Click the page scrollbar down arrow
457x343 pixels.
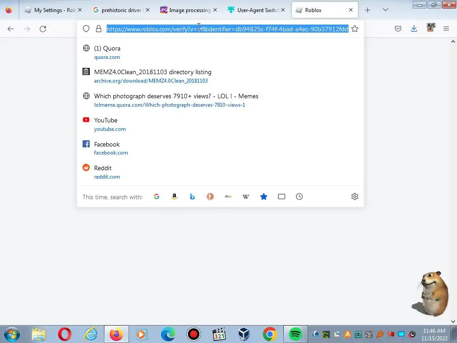coord(453,322)
